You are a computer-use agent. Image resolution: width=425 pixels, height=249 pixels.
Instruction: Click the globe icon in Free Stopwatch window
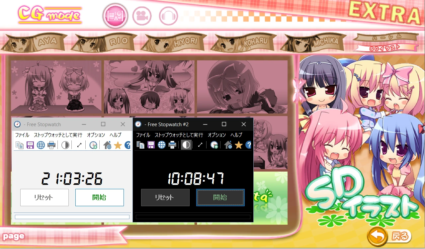click(41, 145)
